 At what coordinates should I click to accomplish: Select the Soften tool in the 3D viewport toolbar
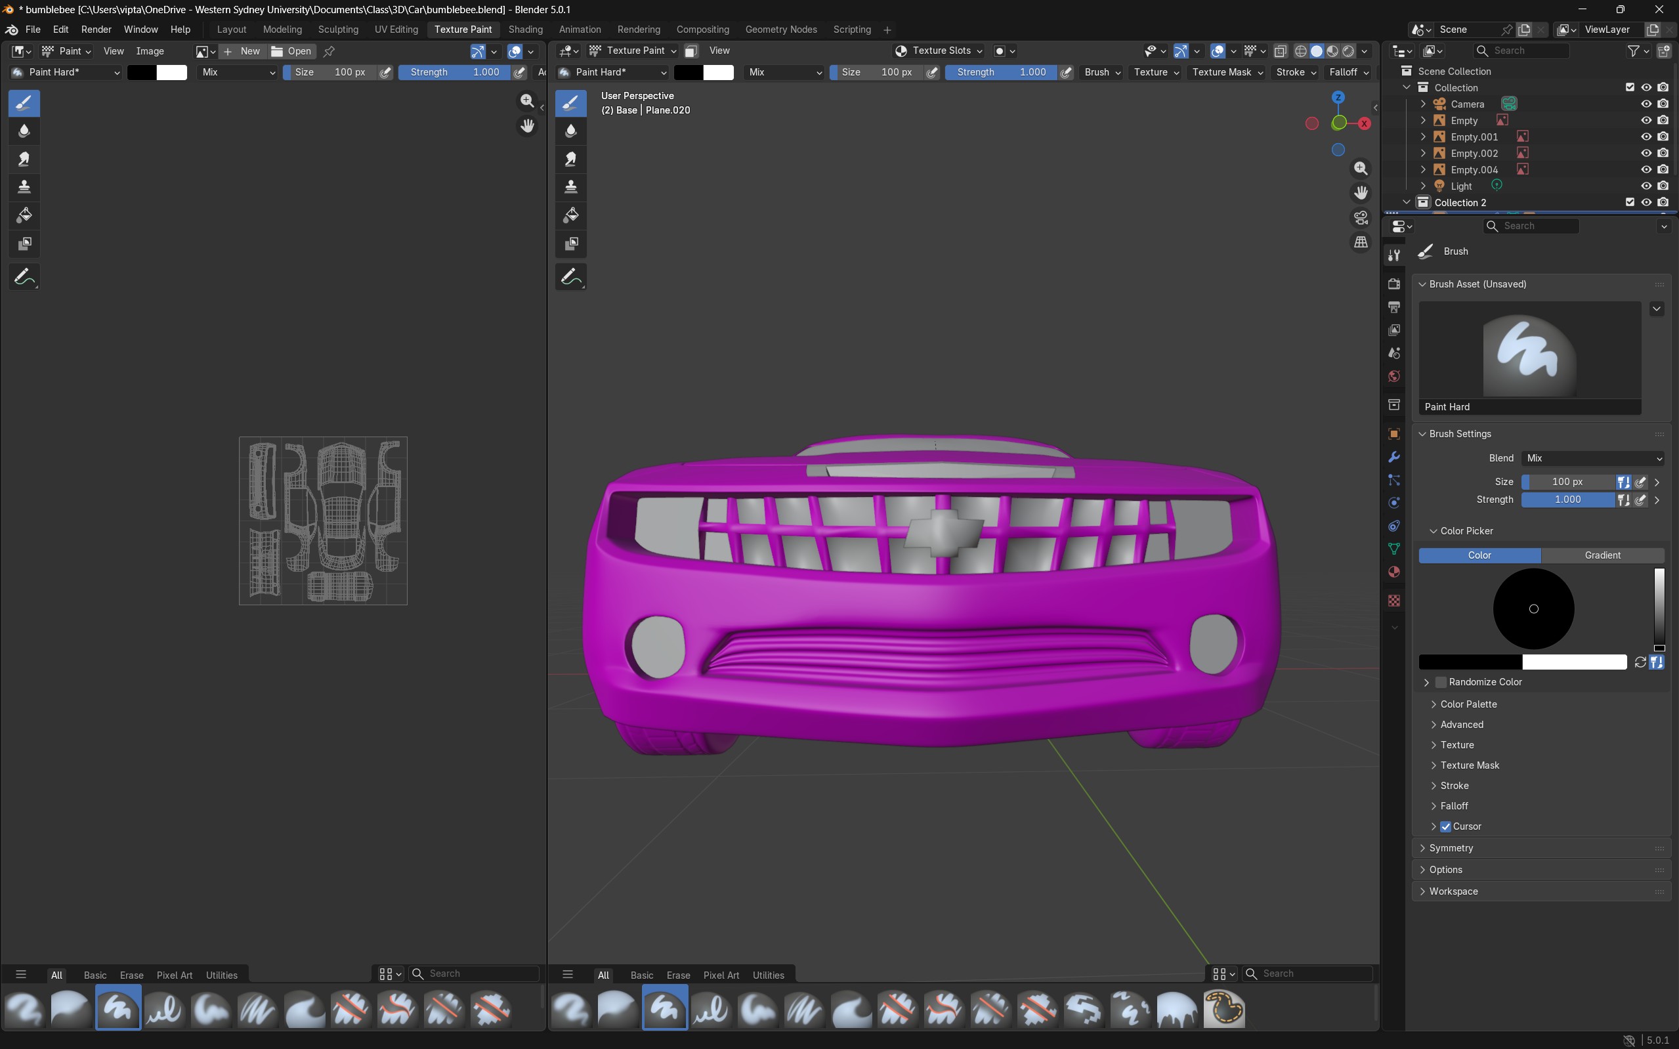click(571, 131)
